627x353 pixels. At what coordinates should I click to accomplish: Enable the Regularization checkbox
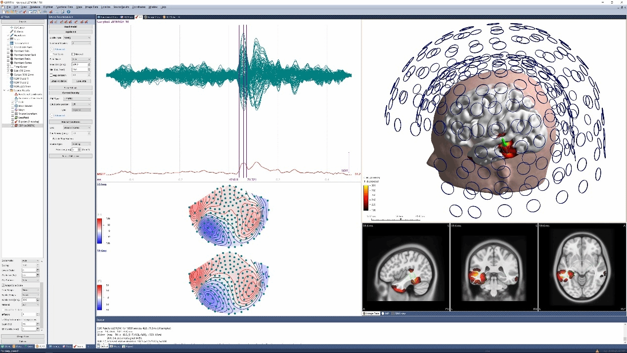[51, 75]
